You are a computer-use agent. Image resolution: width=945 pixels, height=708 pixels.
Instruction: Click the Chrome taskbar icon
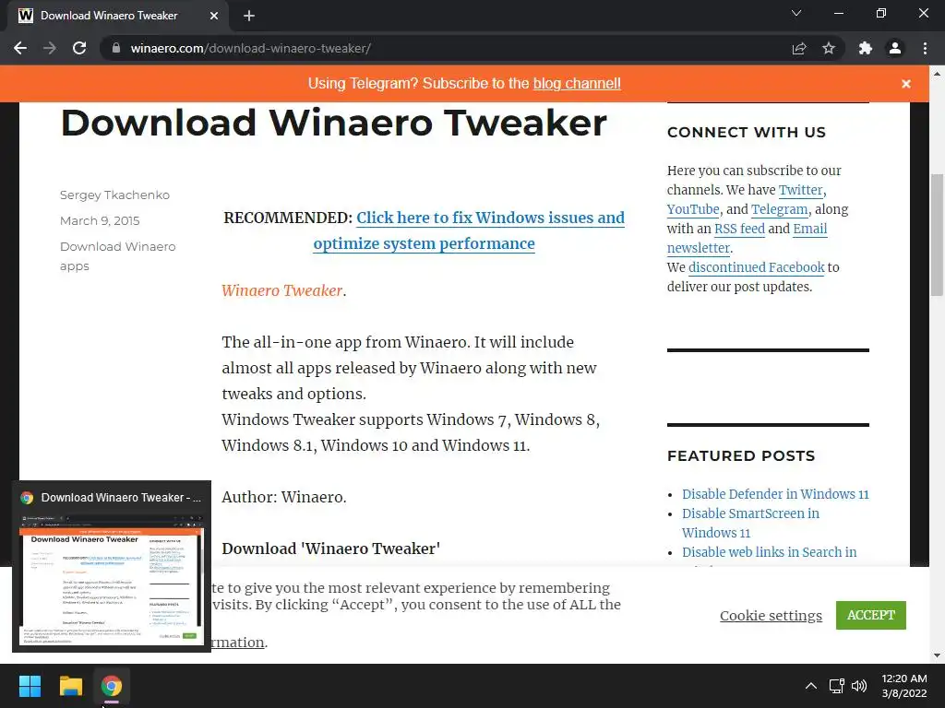(x=112, y=686)
